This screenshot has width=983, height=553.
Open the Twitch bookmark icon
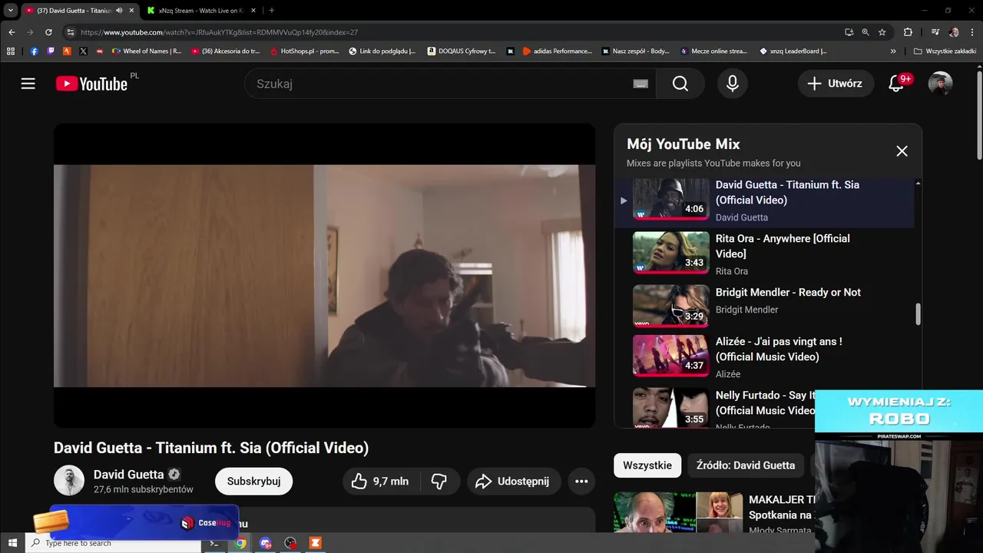point(51,51)
